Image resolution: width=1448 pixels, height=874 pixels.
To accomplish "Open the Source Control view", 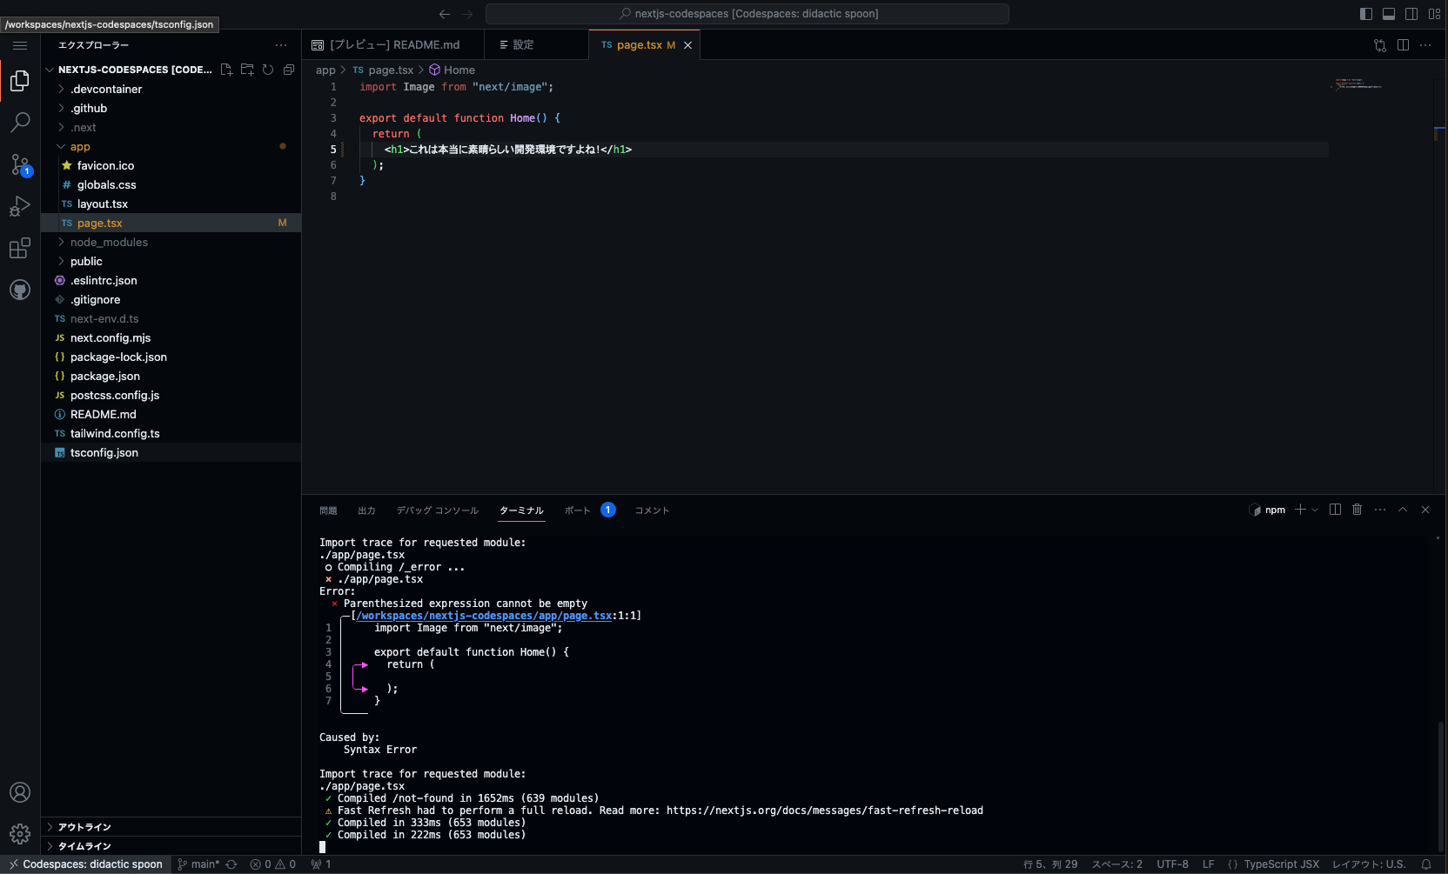I will click(20, 164).
